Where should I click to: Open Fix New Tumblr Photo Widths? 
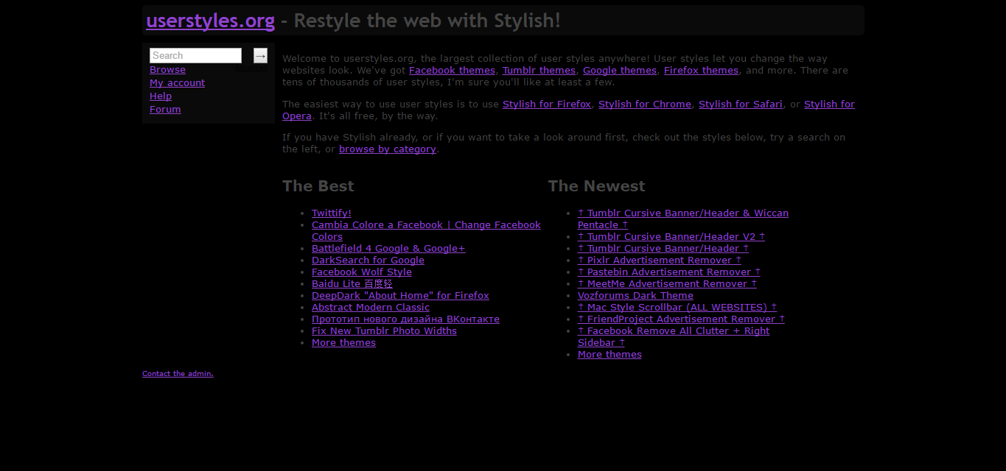(x=384, y=331)
